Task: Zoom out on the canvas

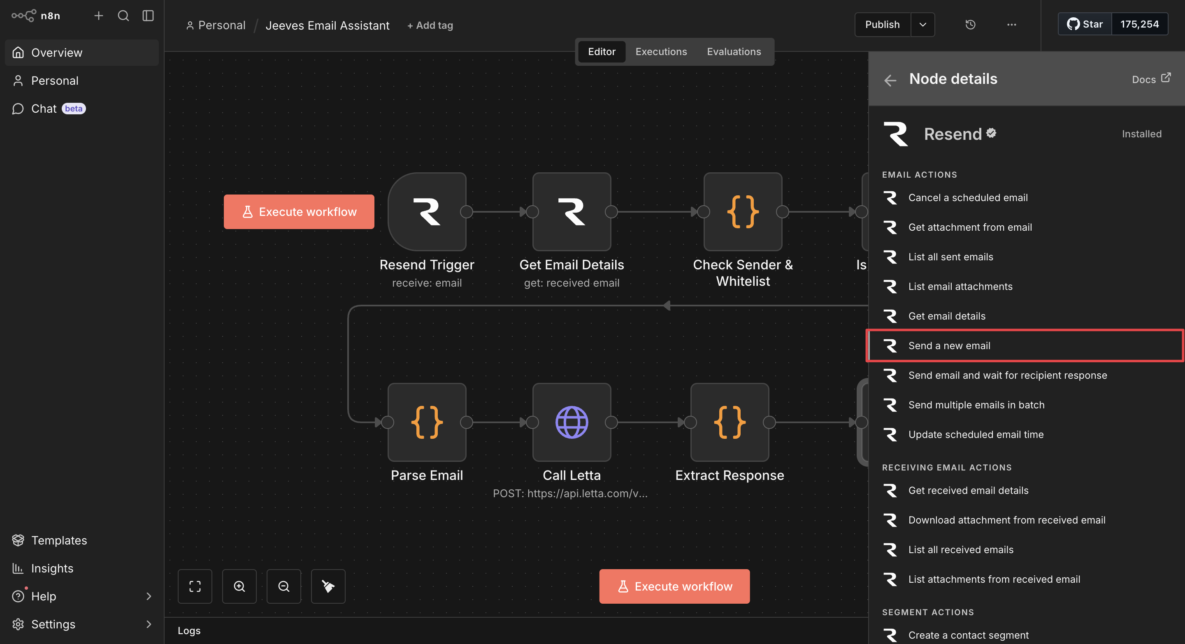Action: click(x=284, y=586)
